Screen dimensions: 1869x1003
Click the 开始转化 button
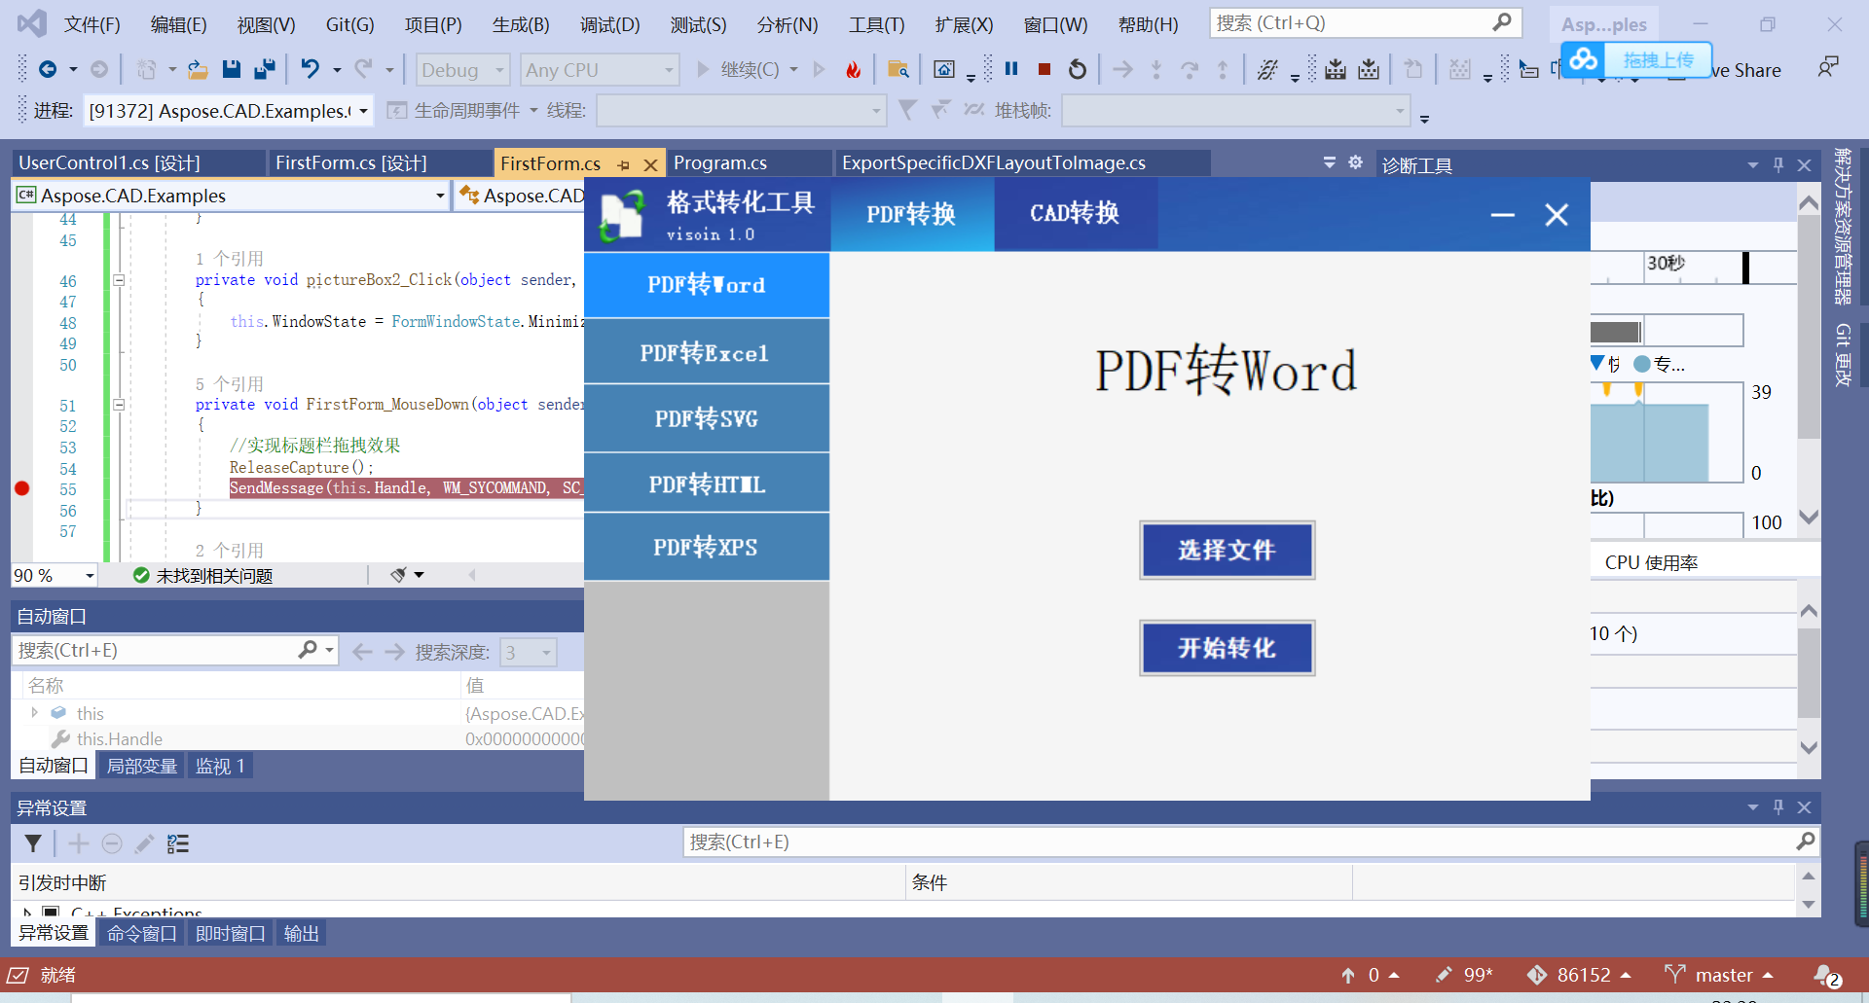click(1228, 647)
